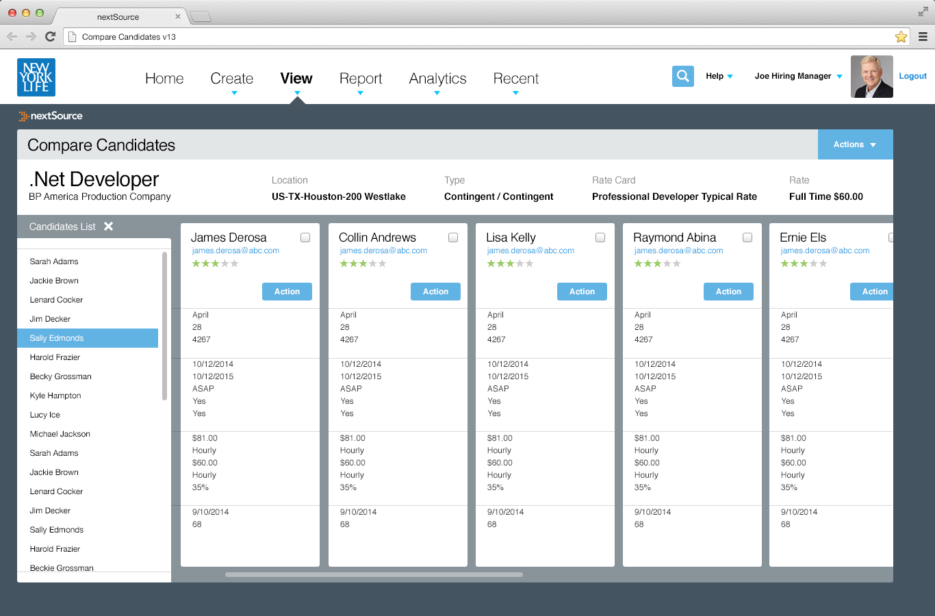This screenshot has height=616, width=935.
Task: Bookmark the page with the star icon
Action: (901, 37)
